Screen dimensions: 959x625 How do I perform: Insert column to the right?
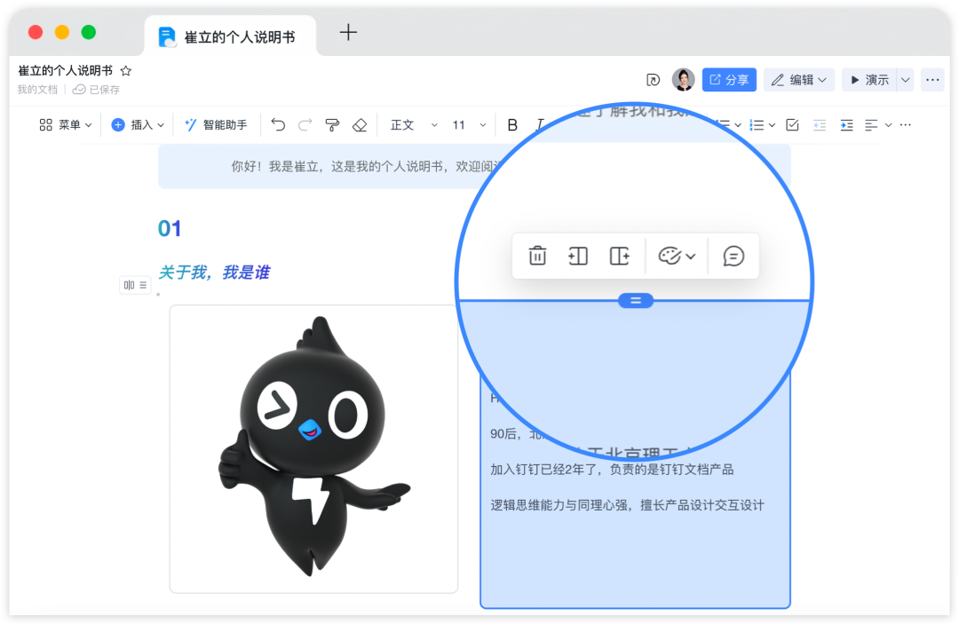(x=619, y=256)
